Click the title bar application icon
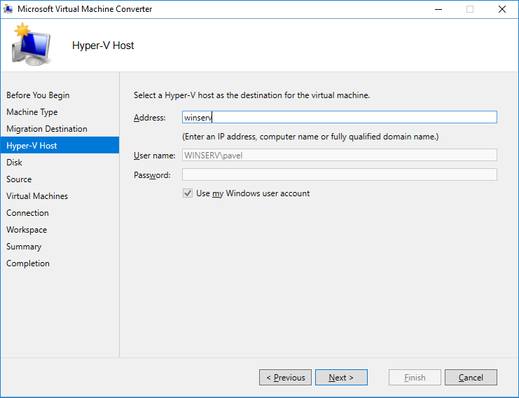The width and height of the screenshot is (519, 398). [8, 9]
